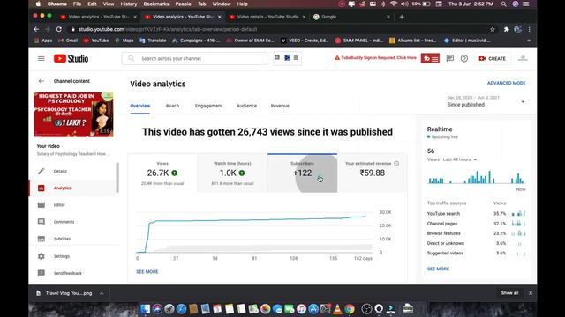Screen dimensions: 565x317
Task: Open the downloaded Travel Vlog png file
Action: pyautogui.click(x=64, y=293)
